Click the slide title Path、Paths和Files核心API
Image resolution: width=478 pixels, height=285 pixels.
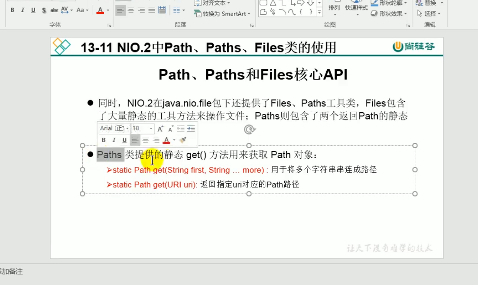click(x=253, y=74)
